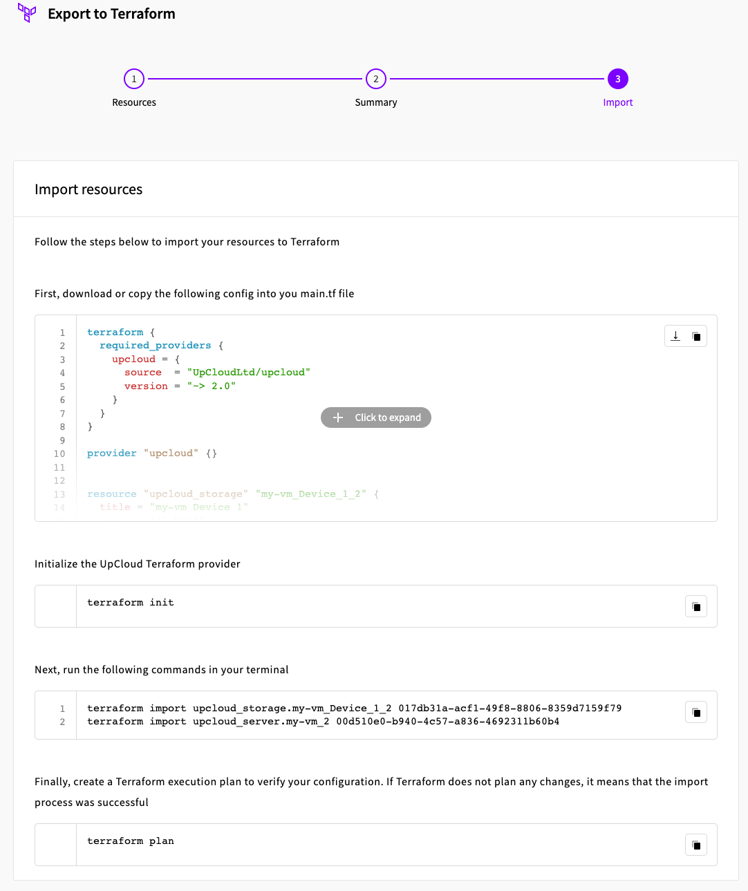Copy the terraform plan command
This screenshot has width=748, height=891.
click(696, 845)
